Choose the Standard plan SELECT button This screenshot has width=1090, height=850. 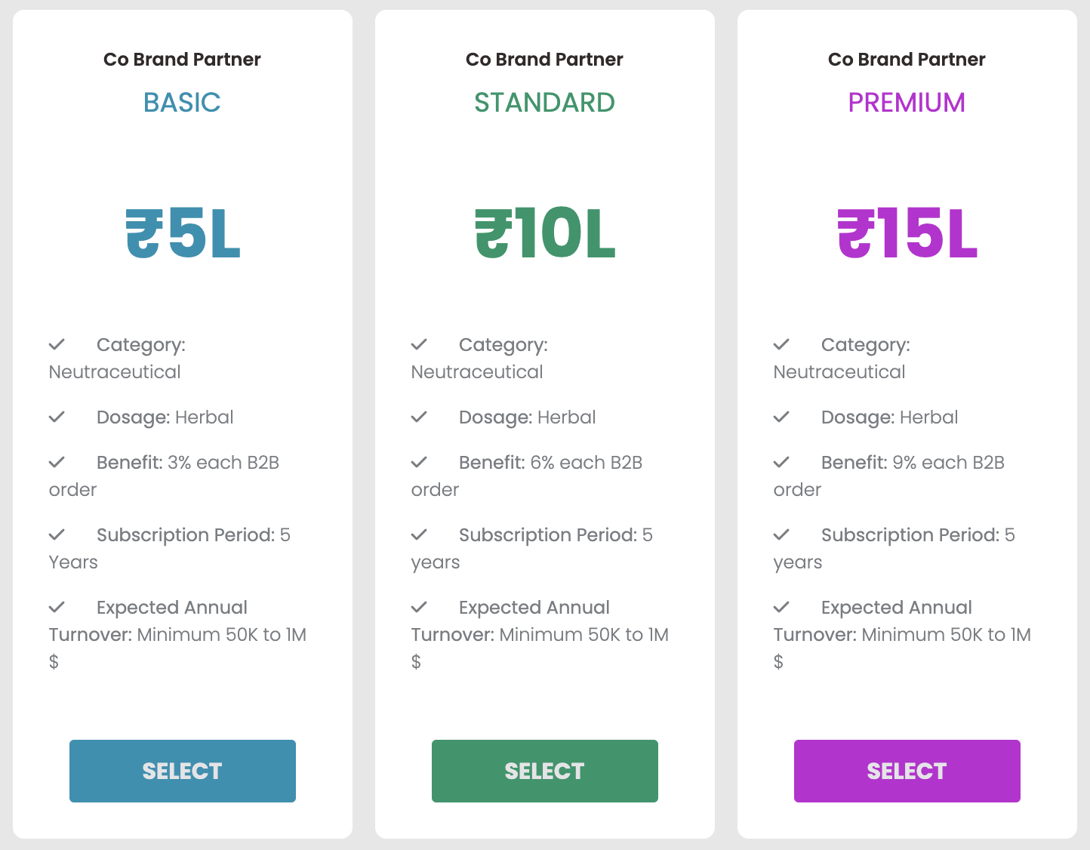coord(544,771)
